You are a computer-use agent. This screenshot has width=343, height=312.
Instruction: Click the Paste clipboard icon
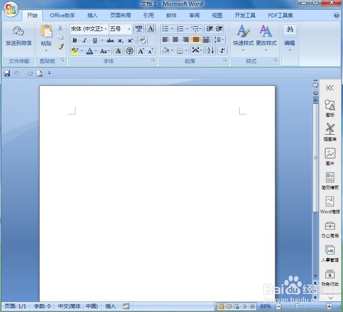click(46, 31)
